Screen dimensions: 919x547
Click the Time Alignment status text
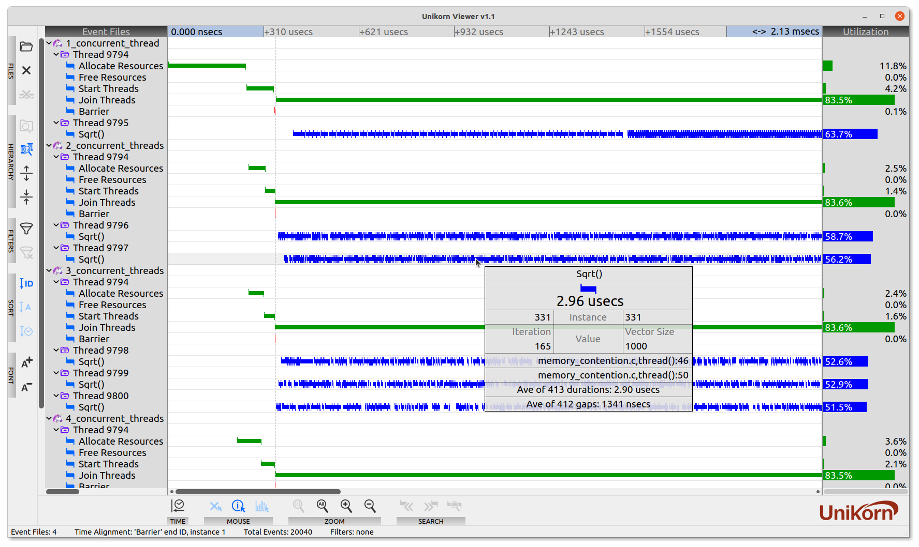coord(150,532)
